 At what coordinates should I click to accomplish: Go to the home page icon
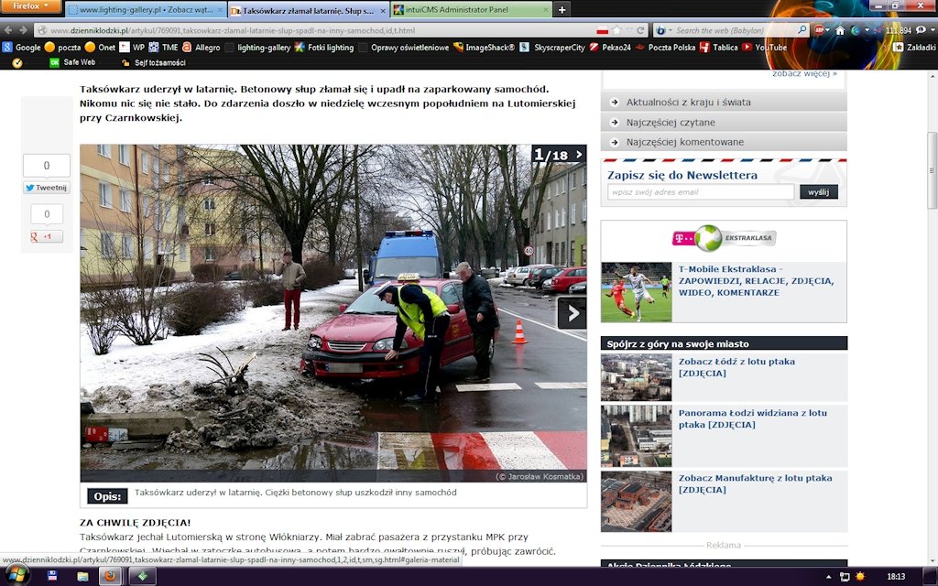840,30
